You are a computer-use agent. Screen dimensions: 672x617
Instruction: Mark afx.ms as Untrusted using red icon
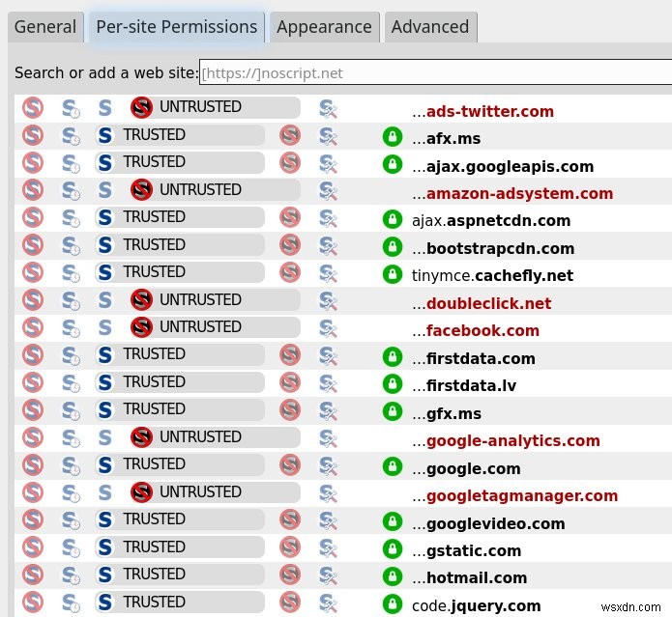click(290, 135)
